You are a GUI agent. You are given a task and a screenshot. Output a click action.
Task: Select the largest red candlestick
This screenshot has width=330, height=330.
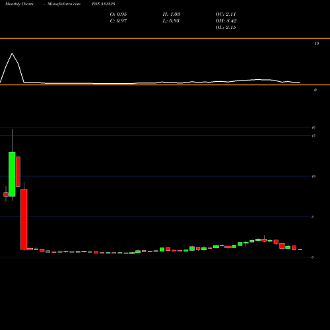coord(24,219)
